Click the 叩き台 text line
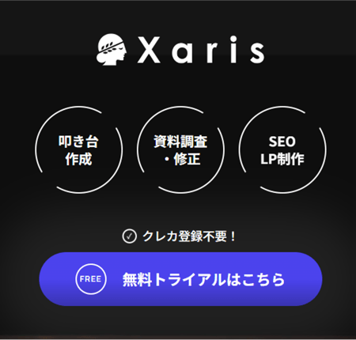The height and width of the screenshot is (340, 356). [x=78, y=142]
